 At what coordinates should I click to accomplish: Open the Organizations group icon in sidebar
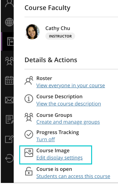click(x=10, y=61)
